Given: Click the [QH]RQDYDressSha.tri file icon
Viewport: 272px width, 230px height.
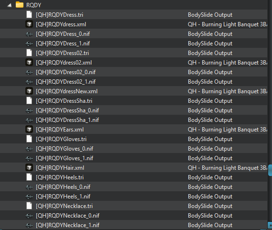Looking at the screenshot, I should pos(29,100).
